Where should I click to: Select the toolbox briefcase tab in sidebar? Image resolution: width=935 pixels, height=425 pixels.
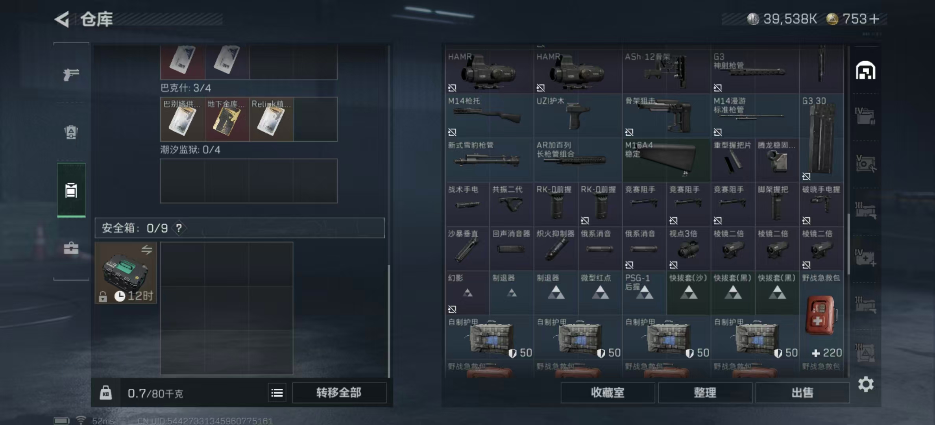tap(71, 248)
